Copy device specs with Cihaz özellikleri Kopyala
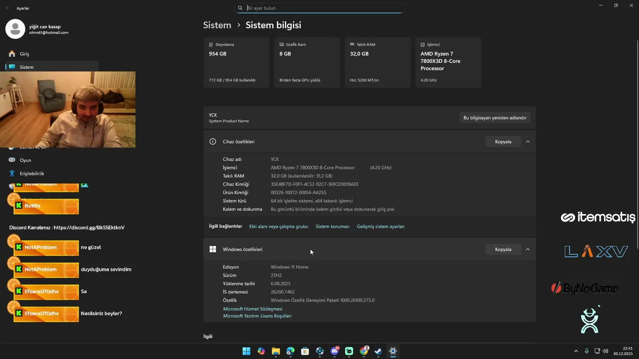This screenshot has width=639, height=359. (503, 142)
